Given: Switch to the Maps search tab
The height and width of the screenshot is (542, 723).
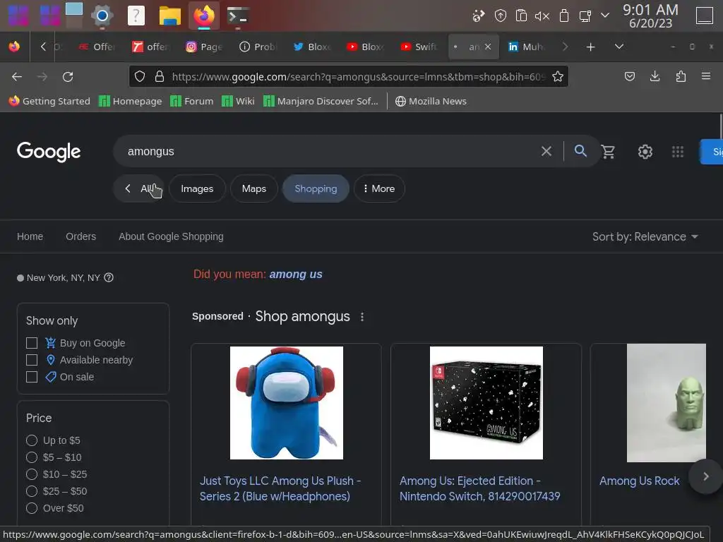Looking at the screenshot, I should coord(254,188).
